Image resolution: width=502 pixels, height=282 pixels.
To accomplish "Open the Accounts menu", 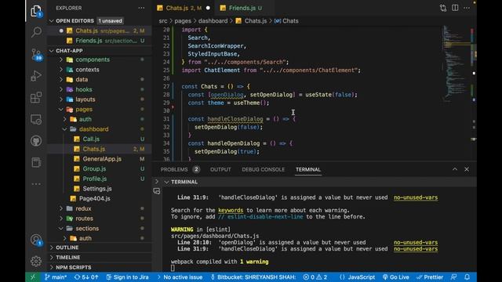I will coord(36,240).
